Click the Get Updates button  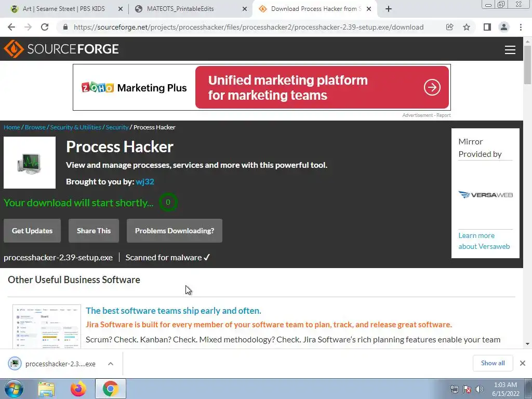point(32,231)
